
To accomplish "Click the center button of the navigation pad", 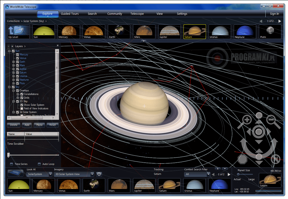I will pos(259,132).
